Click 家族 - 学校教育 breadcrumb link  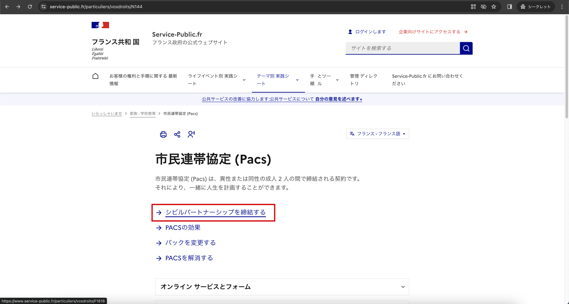(x=143, y=113)
